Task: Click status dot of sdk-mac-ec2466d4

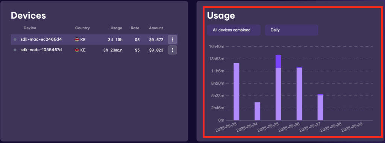Action: pos(15,39)
